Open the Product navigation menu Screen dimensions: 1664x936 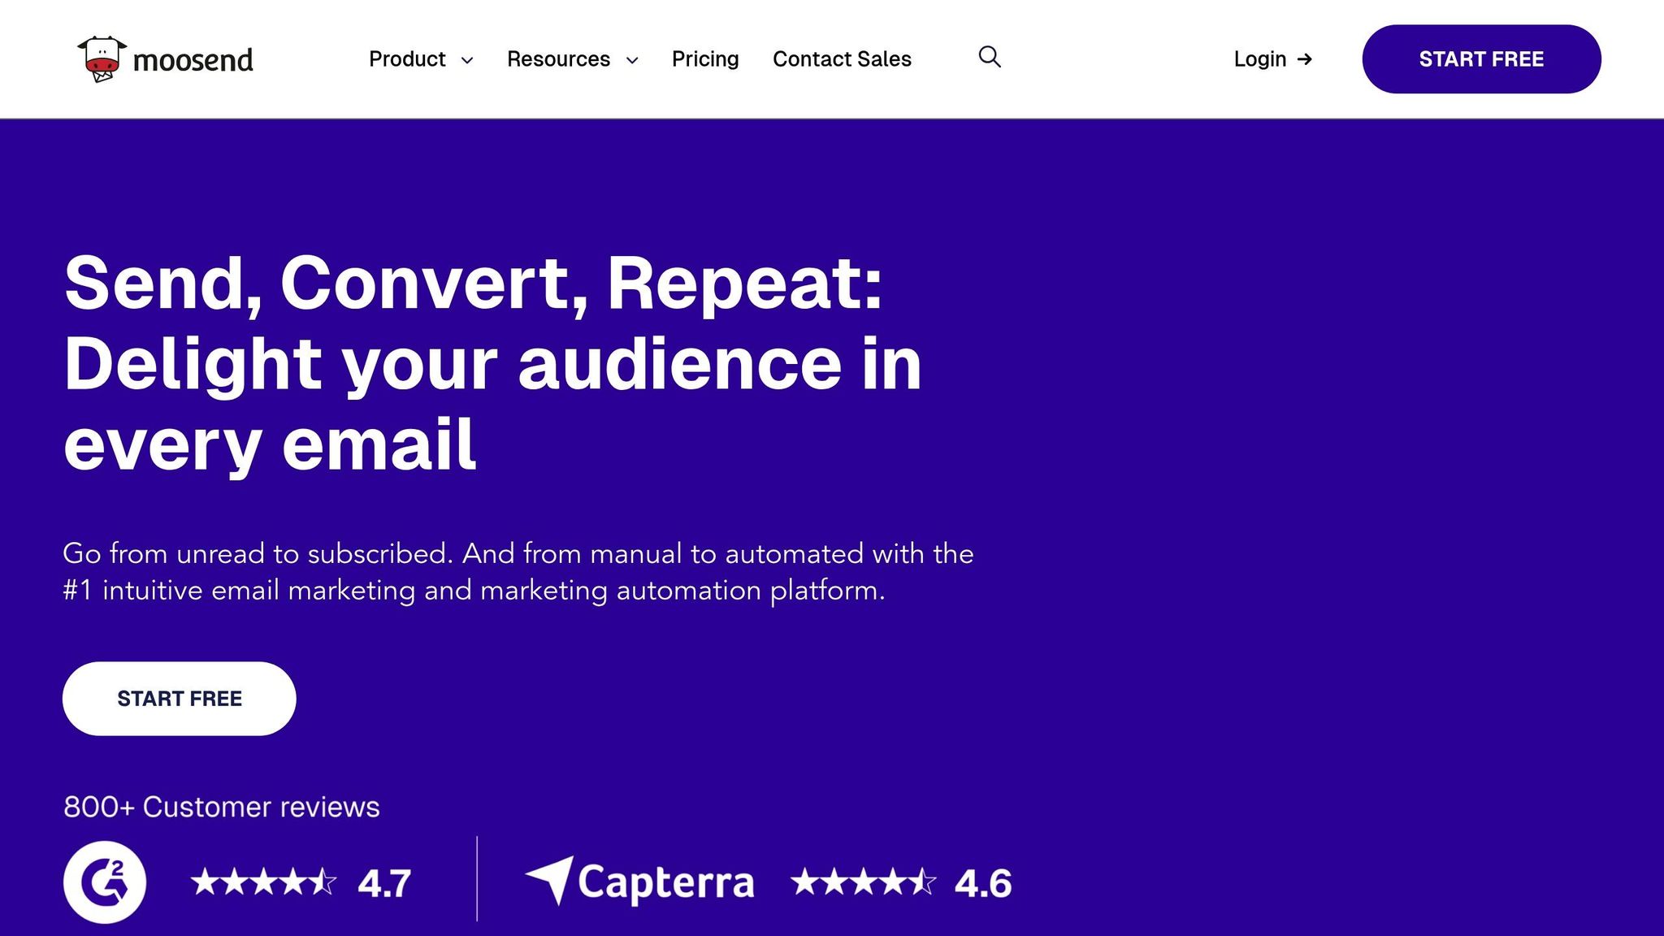(x=407, y=59)
